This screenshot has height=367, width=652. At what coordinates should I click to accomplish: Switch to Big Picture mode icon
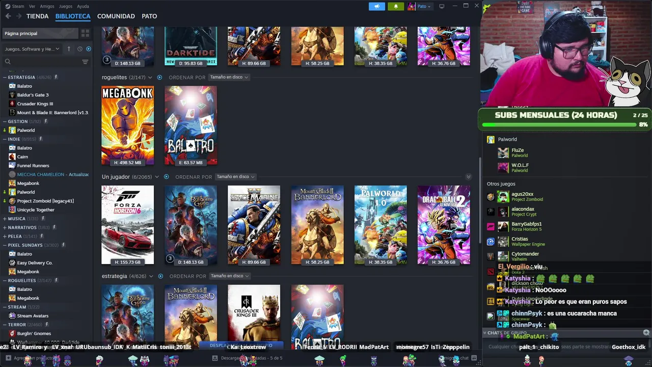442,6
